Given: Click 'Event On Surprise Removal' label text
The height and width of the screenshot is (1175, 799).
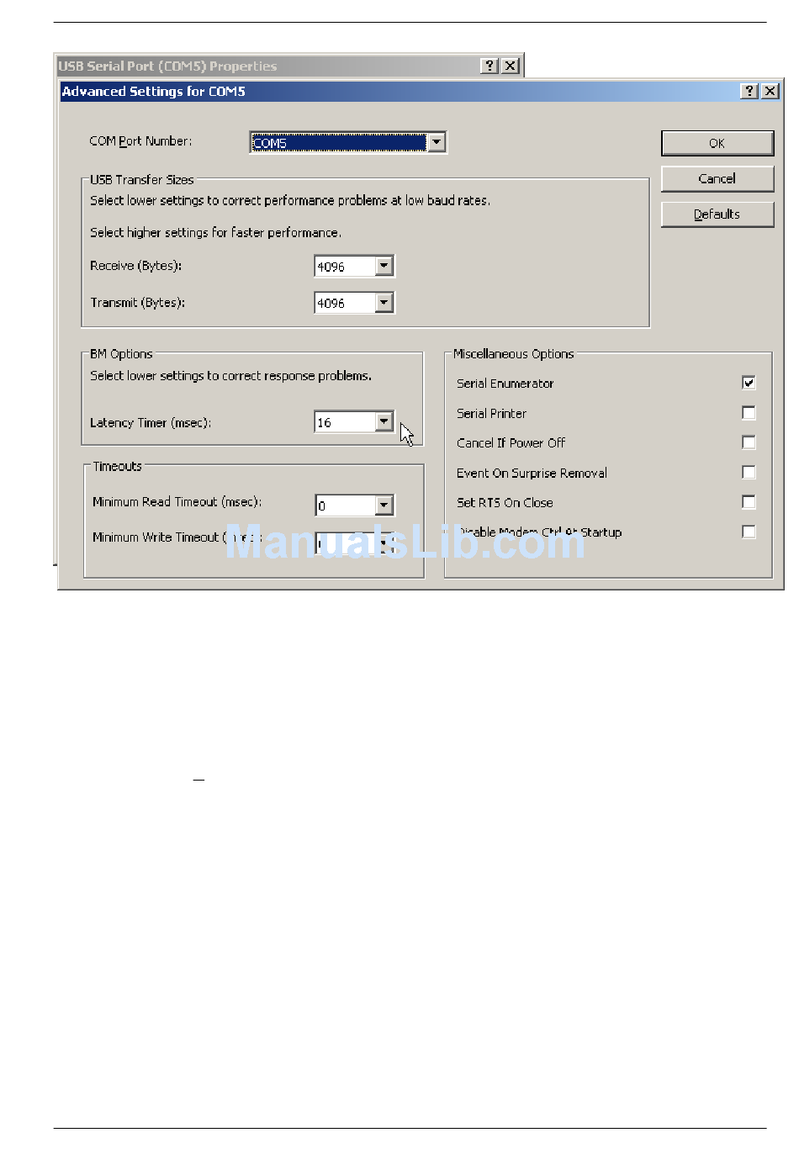Looking at the screenshot, I should tap(532, 474).
